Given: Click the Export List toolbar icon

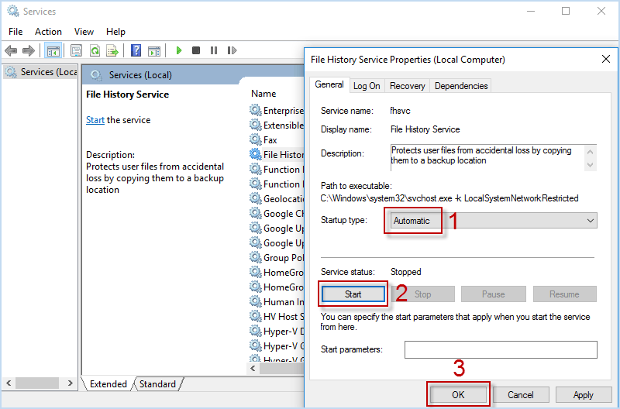Looking at the screenshot, I should point(112,50).
